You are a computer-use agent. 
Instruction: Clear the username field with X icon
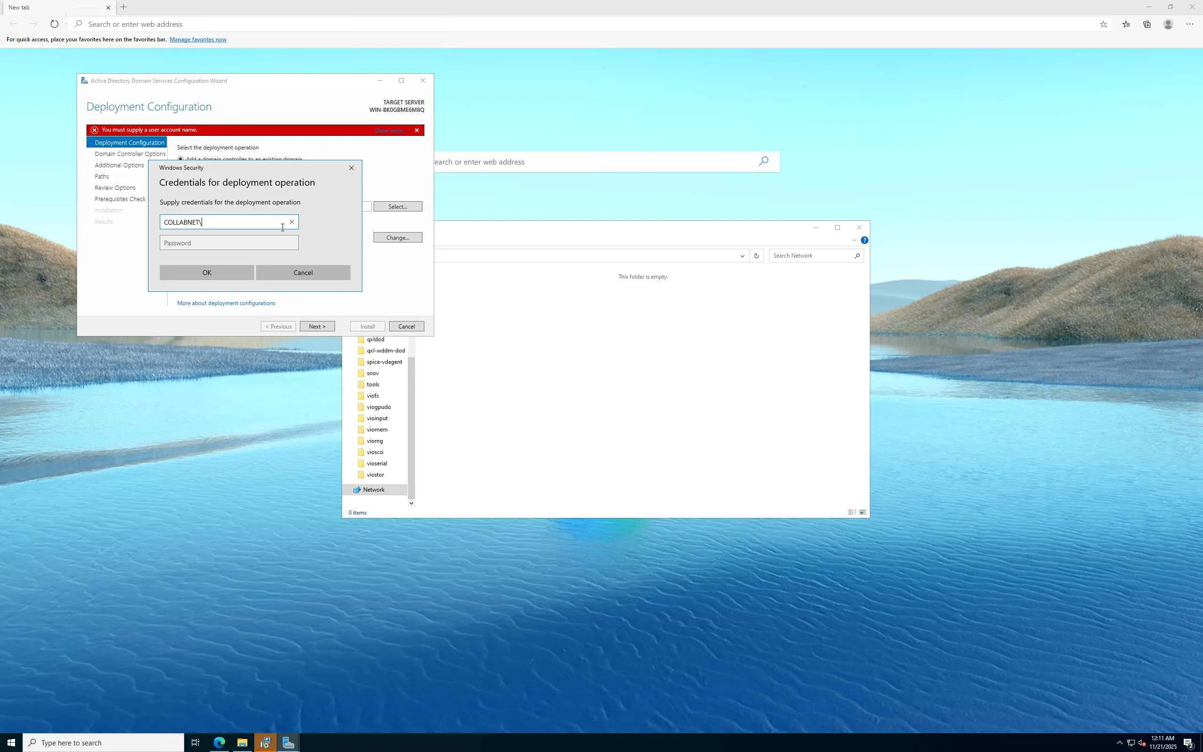coord(292,222)
